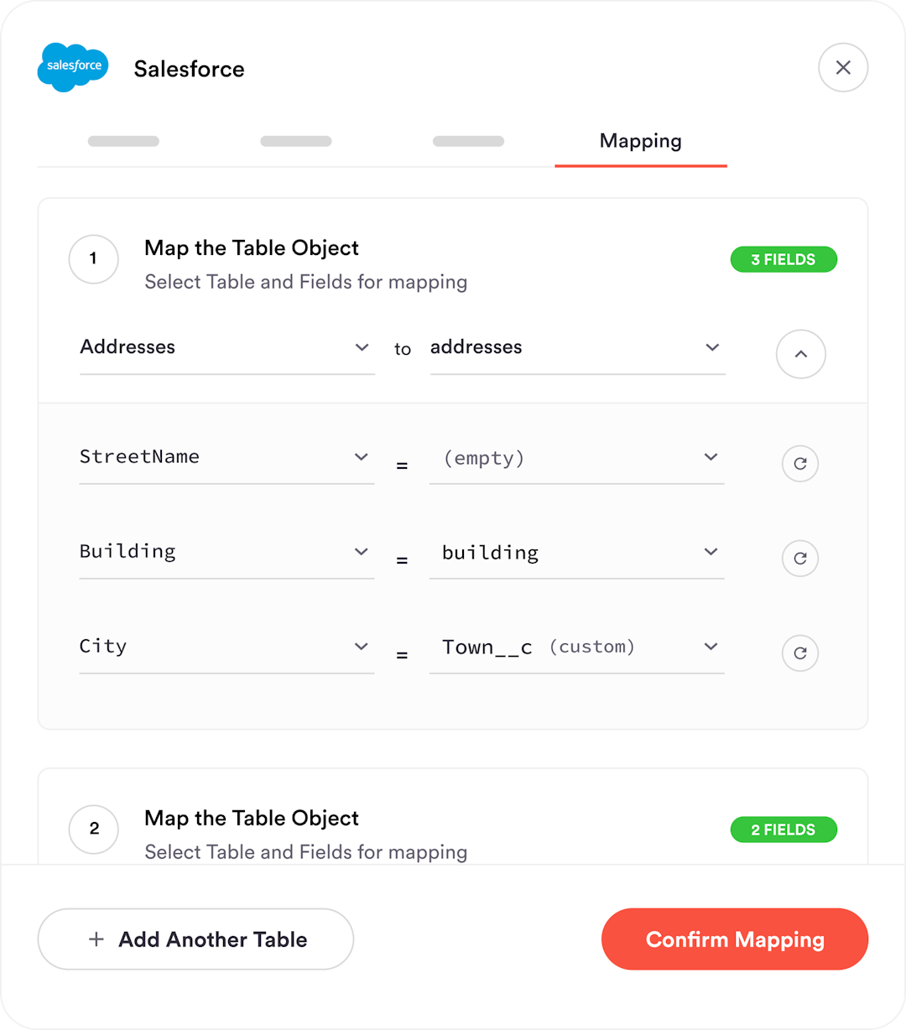Click the 3 FIELDS green badge

point(784,259)
